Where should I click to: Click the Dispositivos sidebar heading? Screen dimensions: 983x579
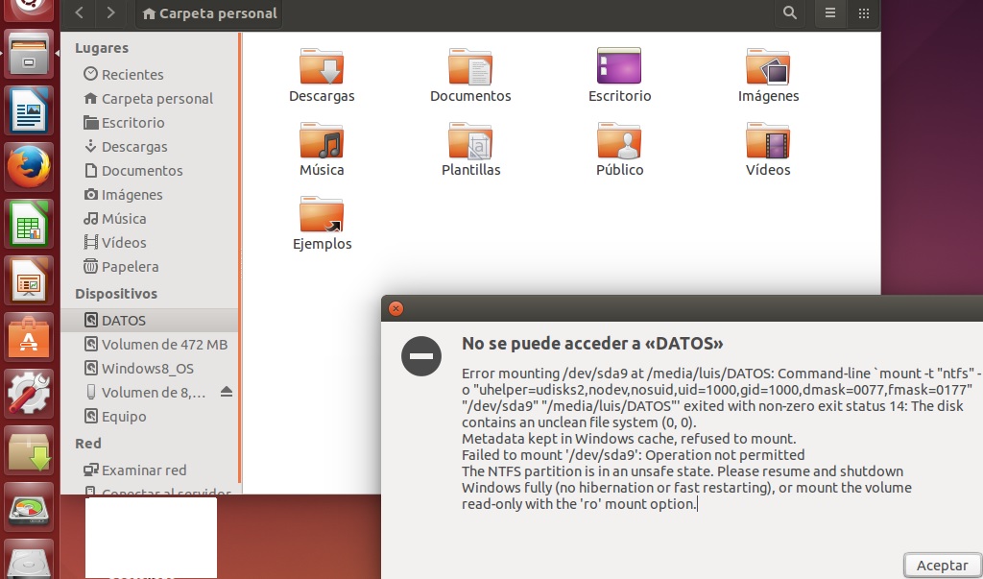(116, 294)
